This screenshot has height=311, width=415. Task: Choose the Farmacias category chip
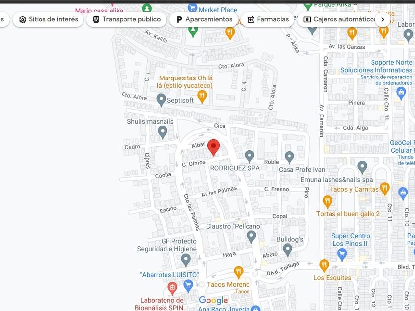pyautogui.click(x=267, y=19)
